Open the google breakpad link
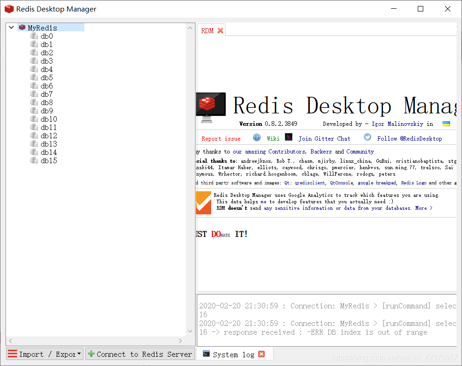 click(377, 183)
